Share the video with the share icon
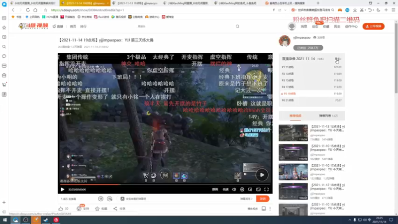398x224 pixels. click(x=115, y=209)
